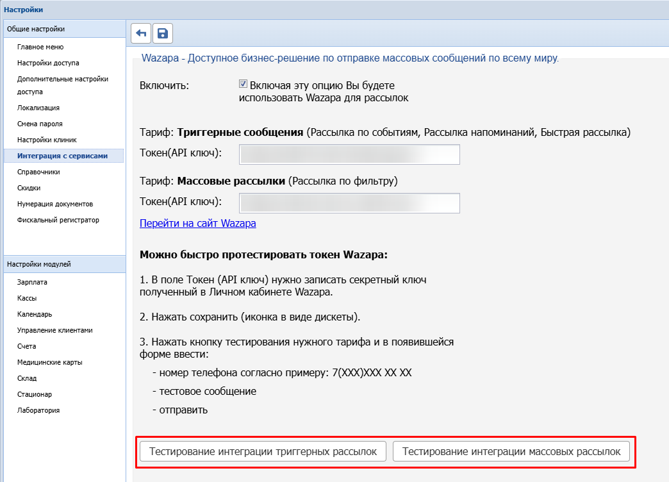Select Локализация in the sidebar
Viewport: 669px width, 482px height.
pyautogui.click(x=38, y=108)
